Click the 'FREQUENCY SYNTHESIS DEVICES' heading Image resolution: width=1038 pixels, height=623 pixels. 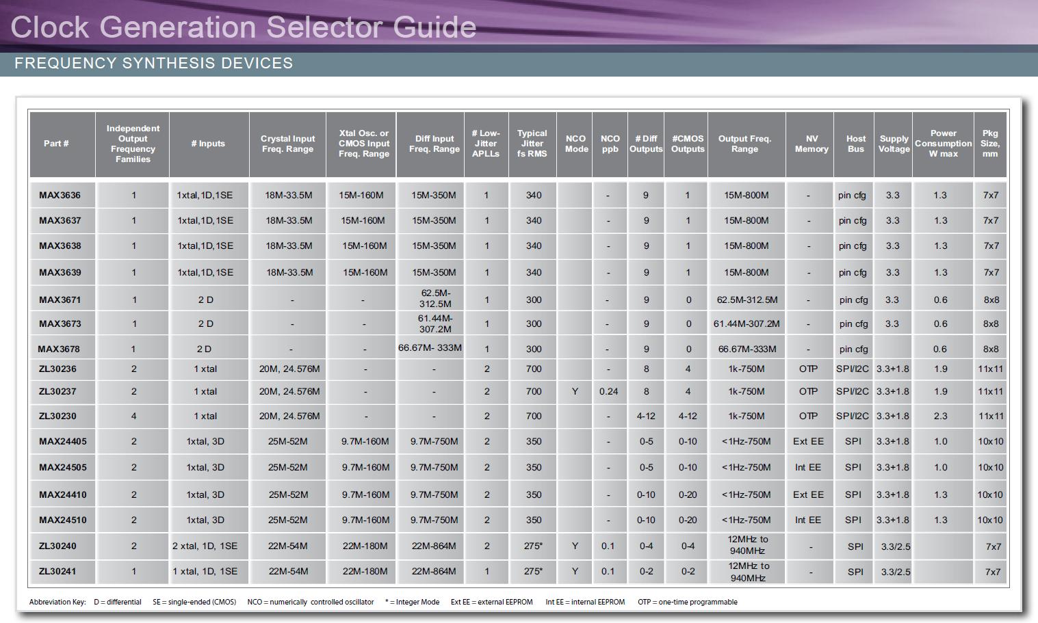coord(154,63)
